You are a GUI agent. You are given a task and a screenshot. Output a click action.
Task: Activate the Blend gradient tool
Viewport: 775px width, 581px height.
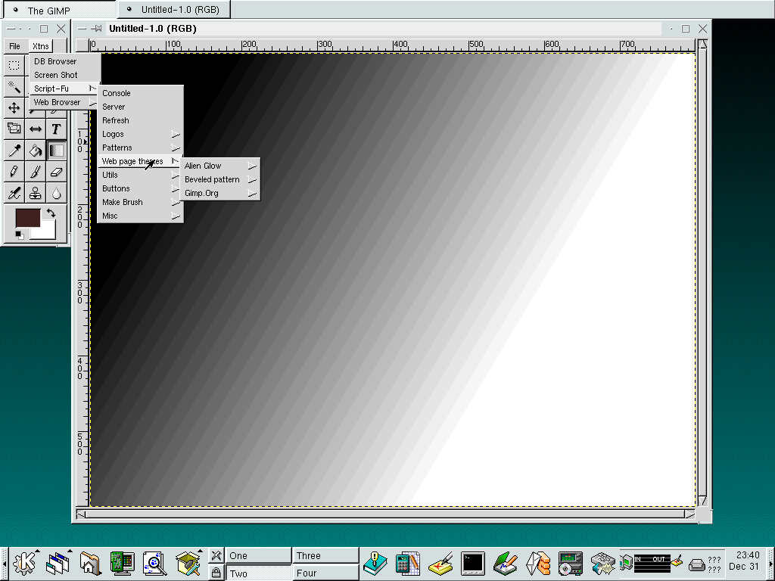tap(57, 151)
